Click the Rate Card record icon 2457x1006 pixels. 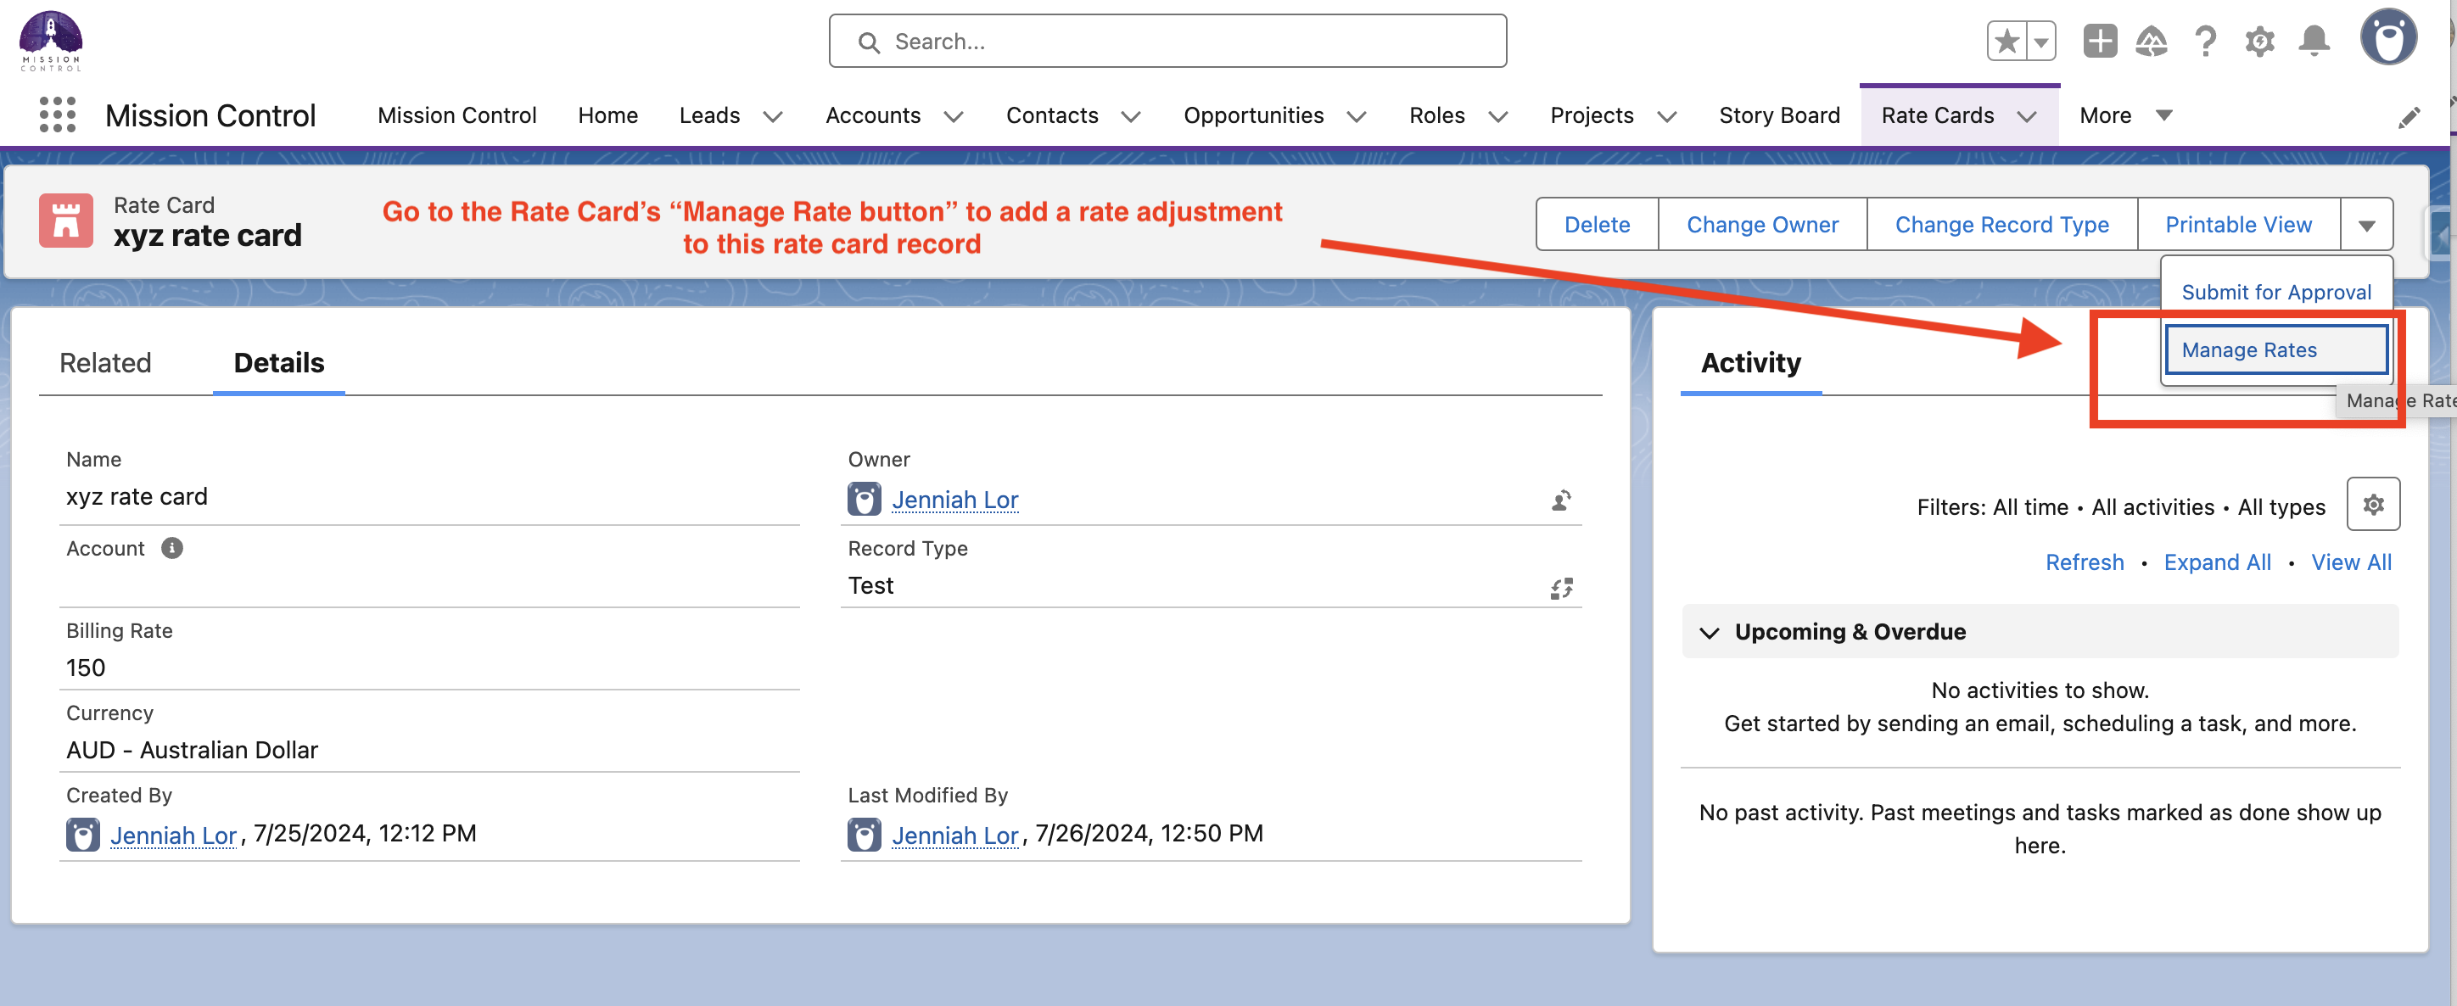66,221
